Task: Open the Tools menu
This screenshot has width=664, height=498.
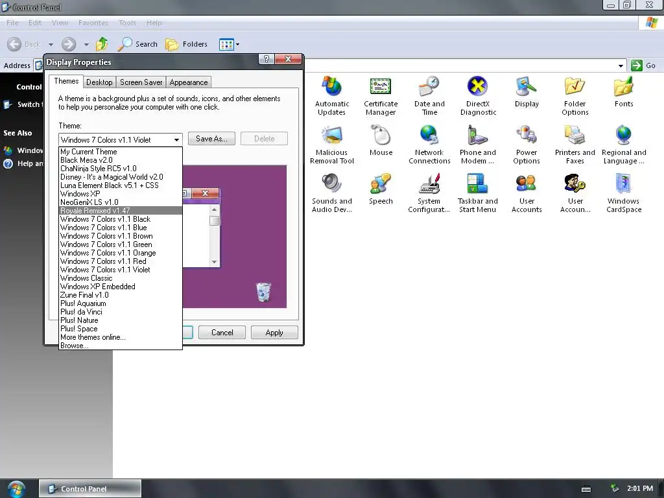Action: [x=127, y=23]
